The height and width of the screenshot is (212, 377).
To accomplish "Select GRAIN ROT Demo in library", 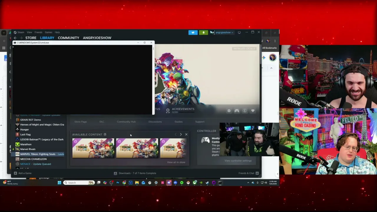I will point(31,120).
